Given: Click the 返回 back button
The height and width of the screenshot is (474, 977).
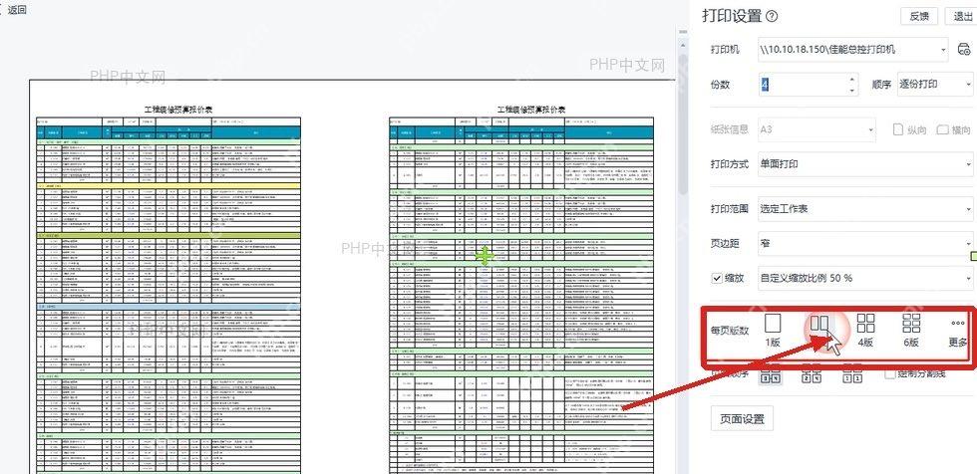Looking at the screenshot, I should (x=12, y=11).
